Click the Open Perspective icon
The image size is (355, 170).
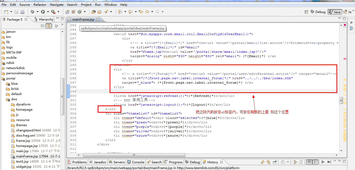tap(306, 12)
